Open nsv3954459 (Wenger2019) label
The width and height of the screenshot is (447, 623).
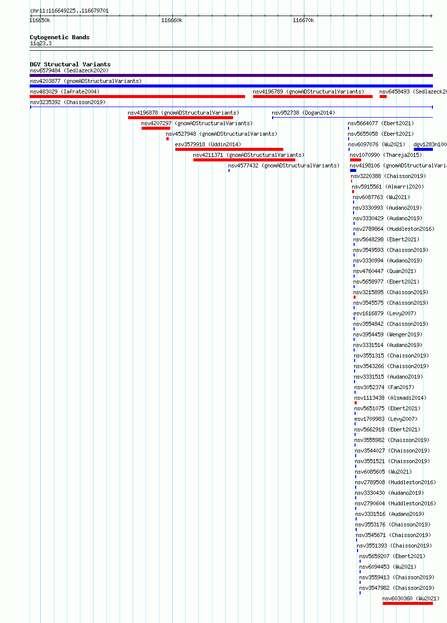[x=388, y=334]
